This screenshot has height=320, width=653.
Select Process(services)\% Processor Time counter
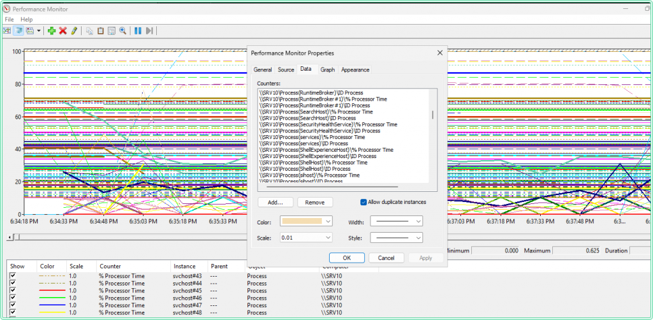pyautogui.click(x=311, y=137)
